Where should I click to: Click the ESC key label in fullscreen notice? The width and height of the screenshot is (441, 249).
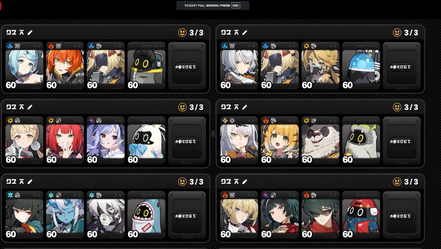pyautogui.click(x=236, y=6)
